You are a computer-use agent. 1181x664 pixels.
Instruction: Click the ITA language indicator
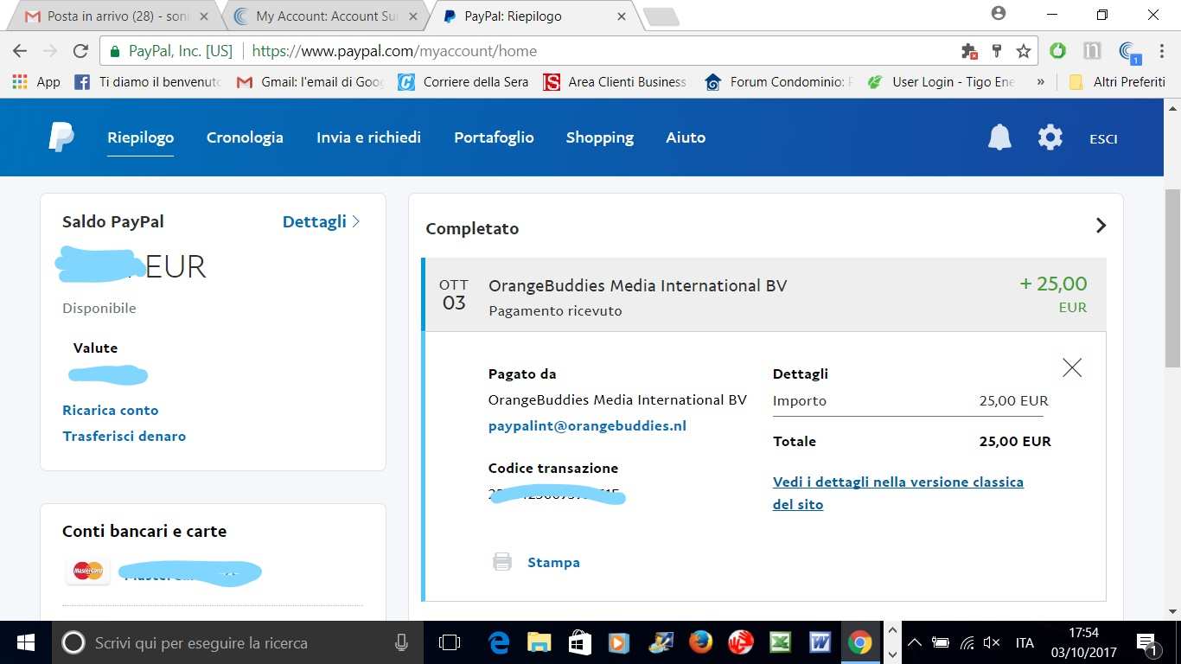[x=1025, y=642]
